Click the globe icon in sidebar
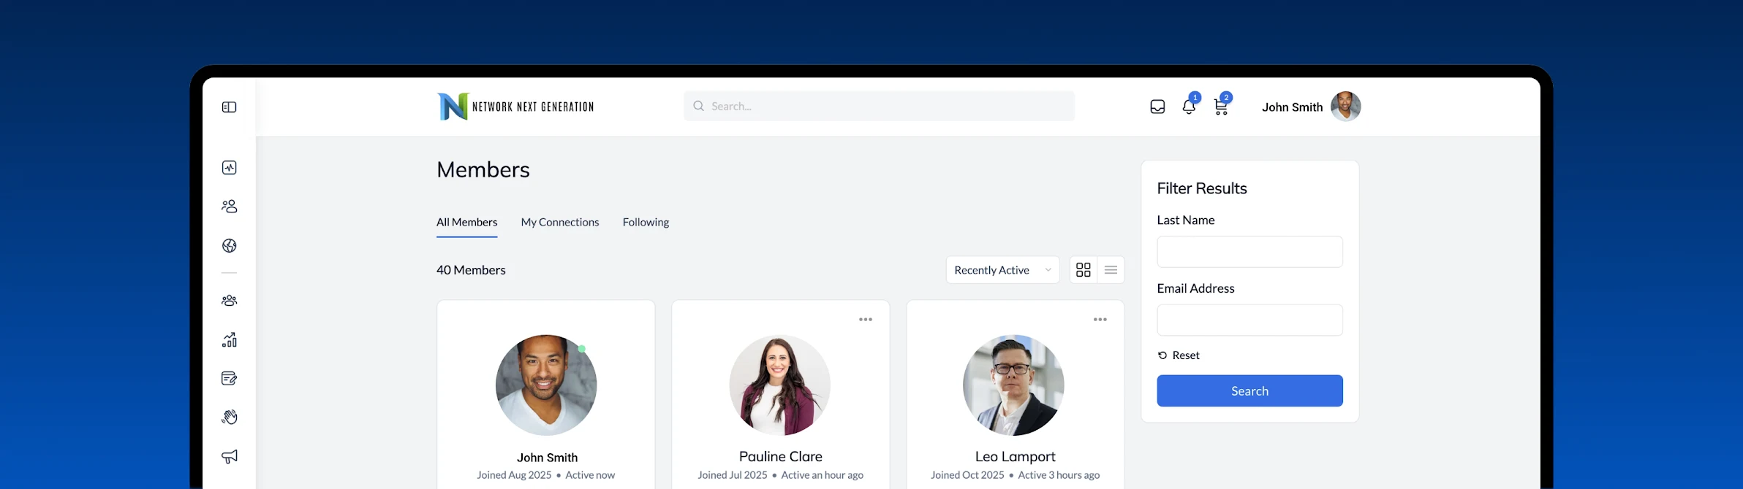This screenshot has height=489, width=1743. (229, 246)
